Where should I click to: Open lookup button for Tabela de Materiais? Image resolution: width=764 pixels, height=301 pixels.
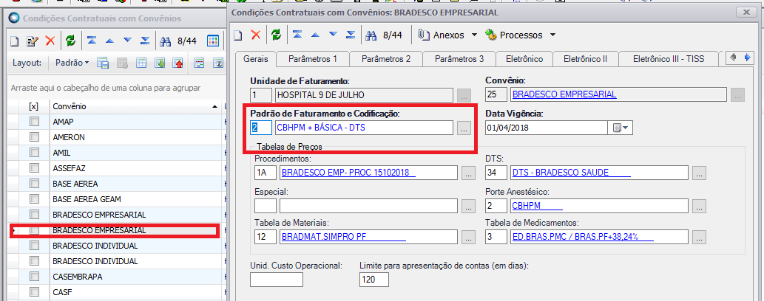pos(469,237)
